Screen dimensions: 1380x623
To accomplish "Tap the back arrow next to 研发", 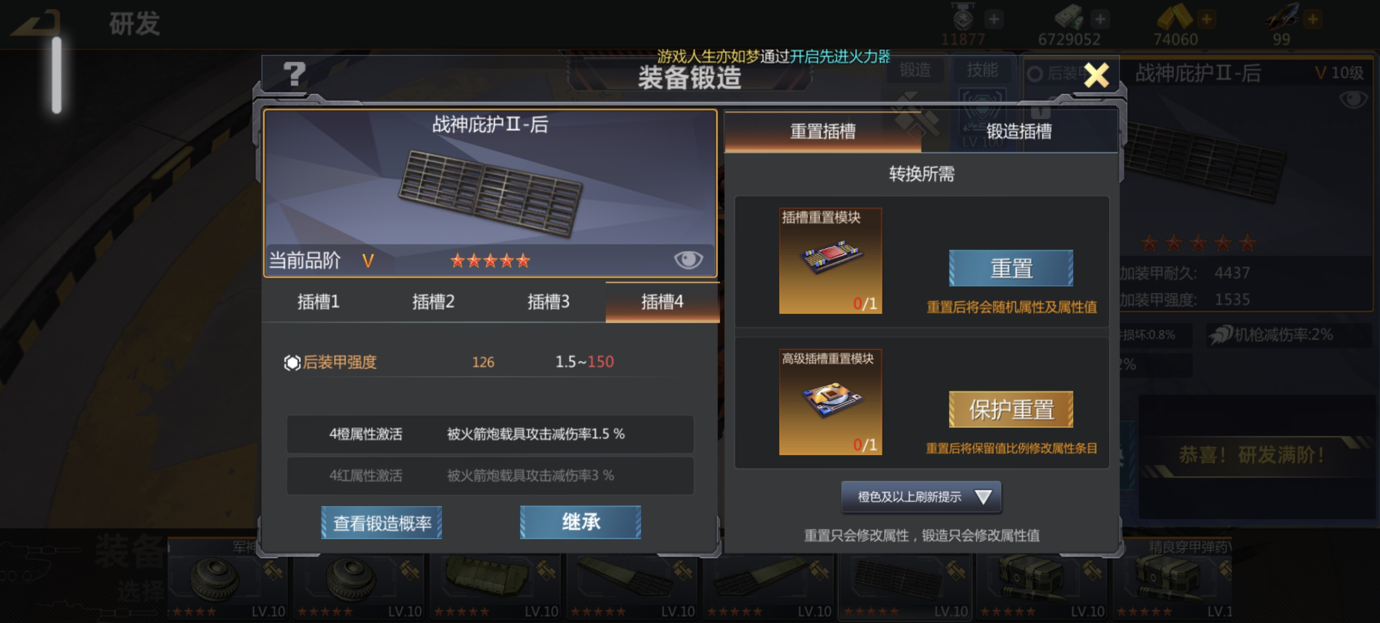I will tap(36, 23).
